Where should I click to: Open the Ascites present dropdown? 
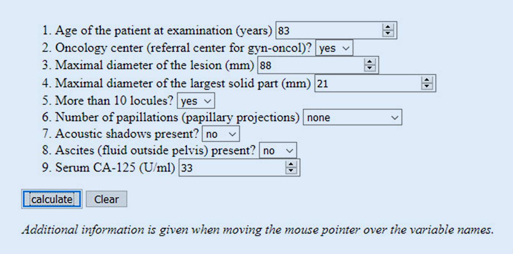coord(277,151)
